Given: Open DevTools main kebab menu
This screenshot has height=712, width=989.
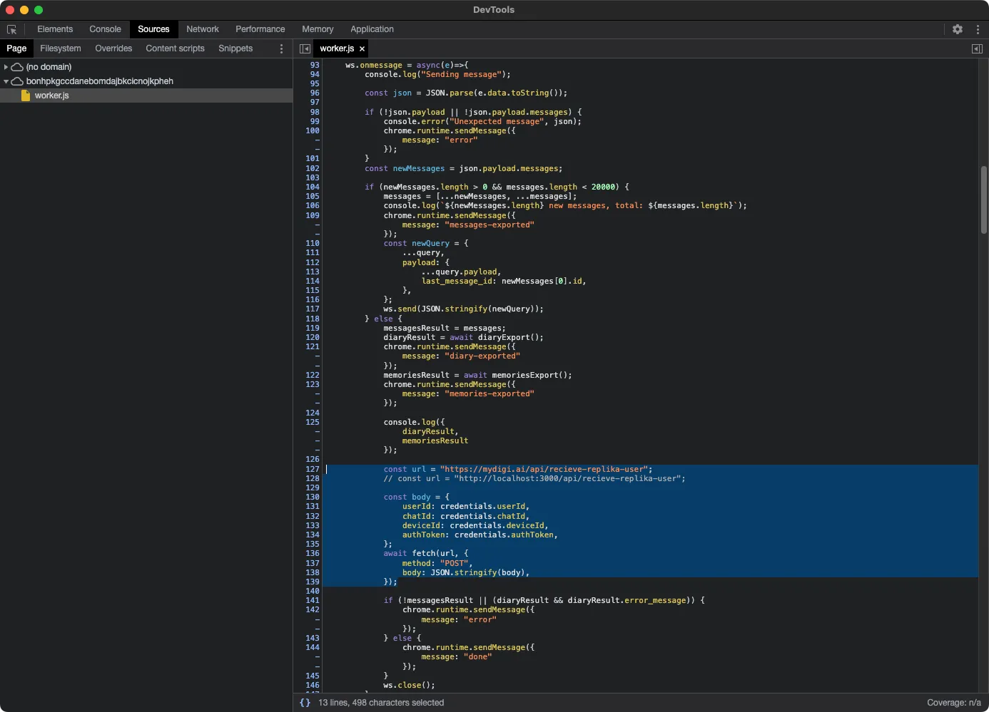Looking at the screenshot, I should 978,29.
